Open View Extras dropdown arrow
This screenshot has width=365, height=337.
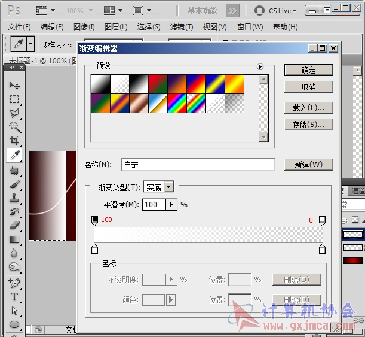click(x=53, y=10)
